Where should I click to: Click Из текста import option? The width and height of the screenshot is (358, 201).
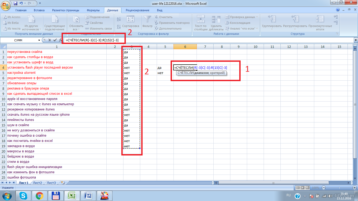pyautogui.click(x=12, y=29)
